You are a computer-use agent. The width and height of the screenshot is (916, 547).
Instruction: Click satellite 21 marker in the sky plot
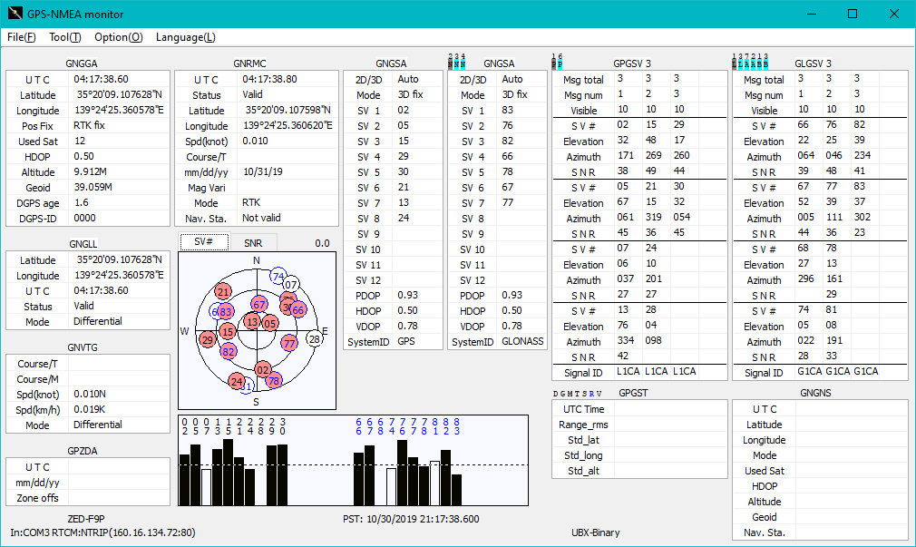click(x=223, y=291)
